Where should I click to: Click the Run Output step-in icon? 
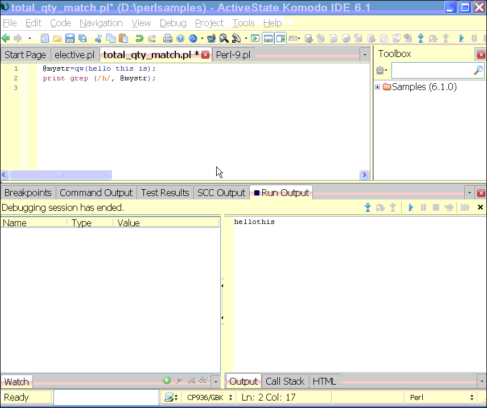coord(368,207)
